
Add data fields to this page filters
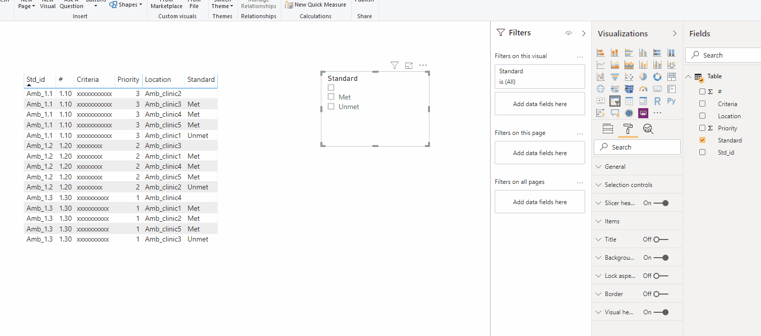click(540, 153)
